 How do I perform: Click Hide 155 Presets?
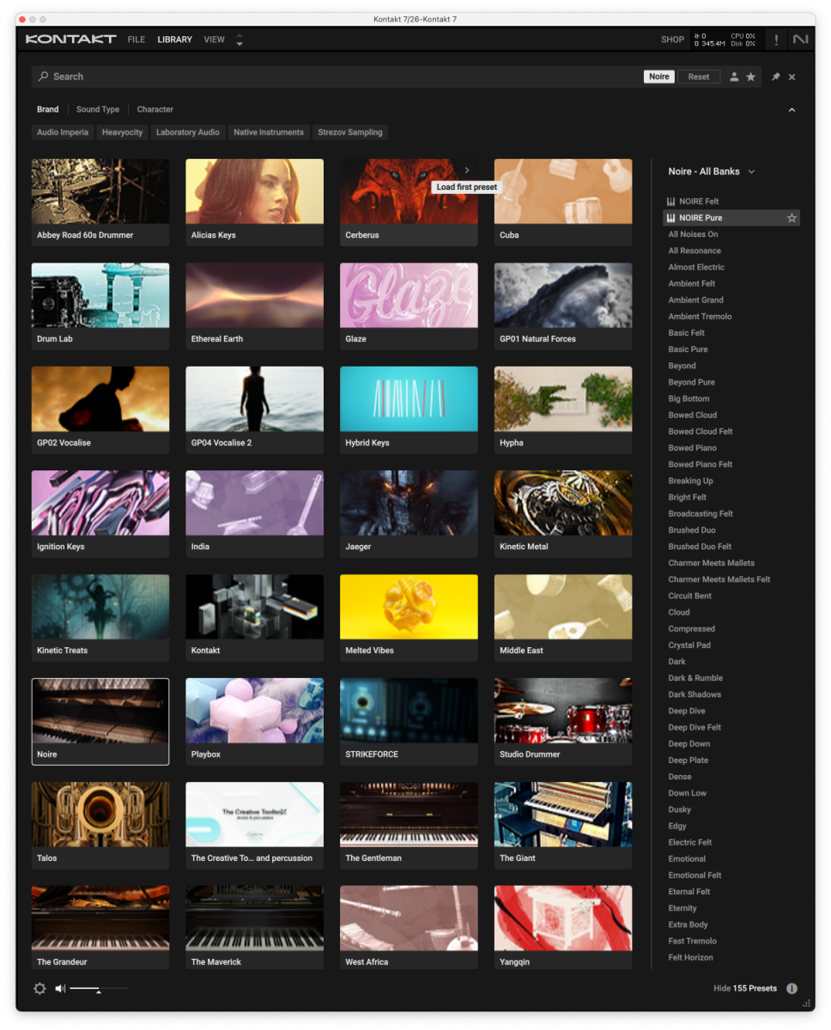coord(745,989)
